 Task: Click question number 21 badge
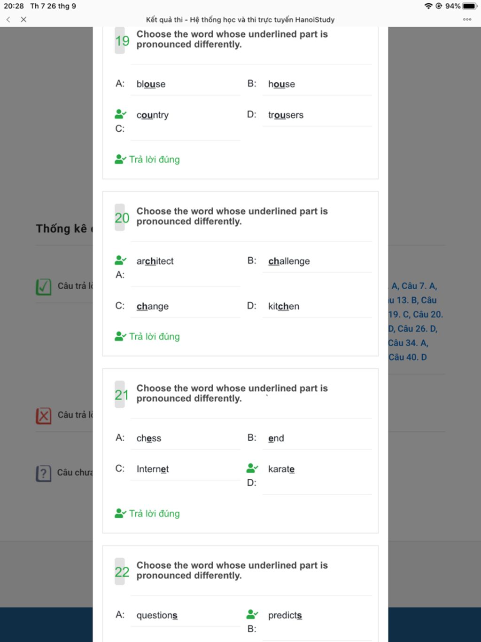pos(120,395)
